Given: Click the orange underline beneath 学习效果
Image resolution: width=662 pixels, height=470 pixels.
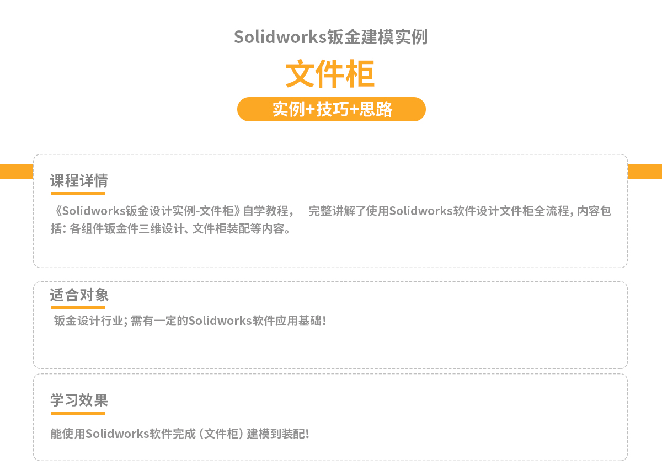Looking at the screenshot, I should [x=78, y=413].
